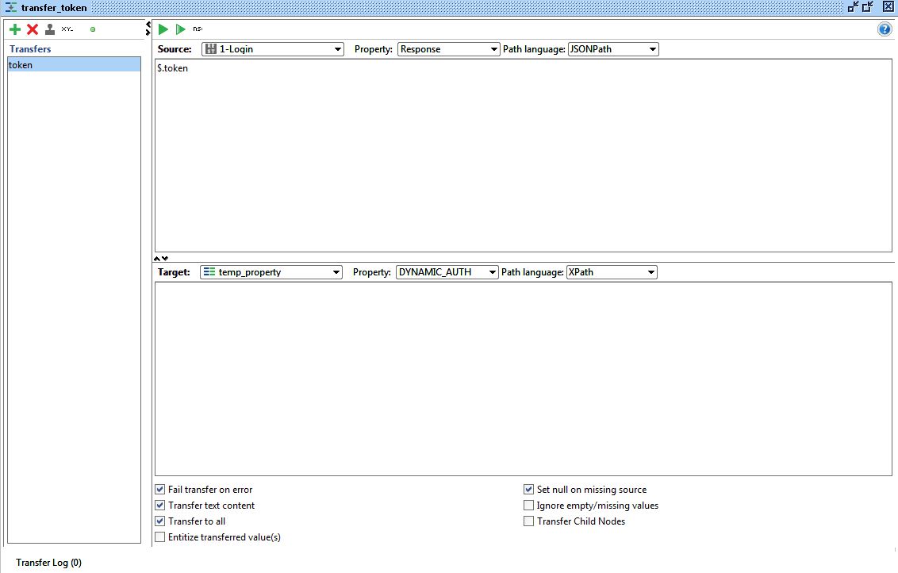Click the stamp-shaped clone transfer icon

pos(50,29)
